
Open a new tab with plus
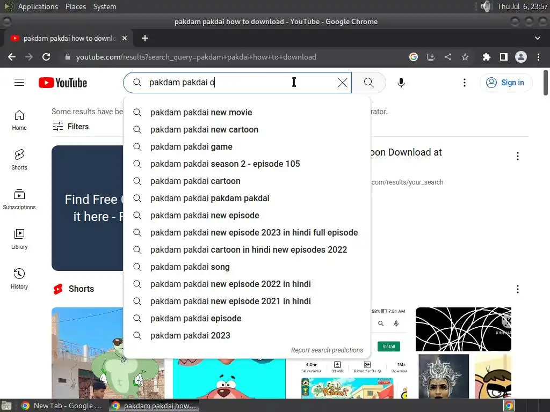[145, 38]
